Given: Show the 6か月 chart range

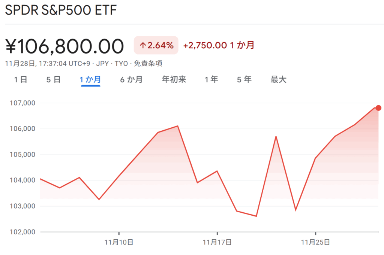Looking at the screenshot, I should pos(131,79).
